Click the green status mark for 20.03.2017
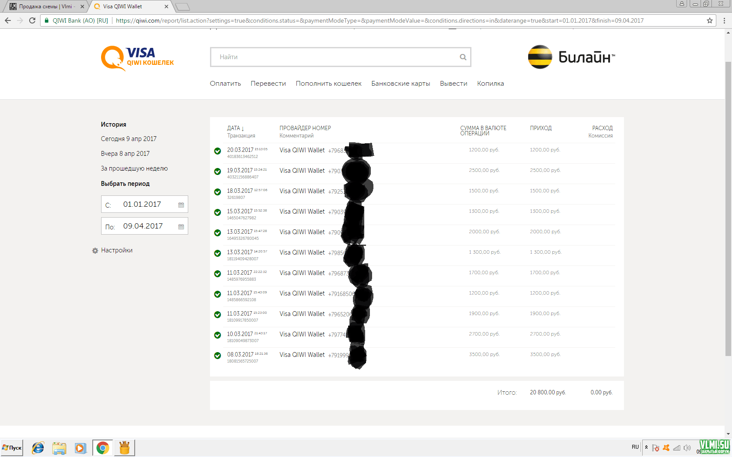Viewport: 732px width, 457px height. 217,151
